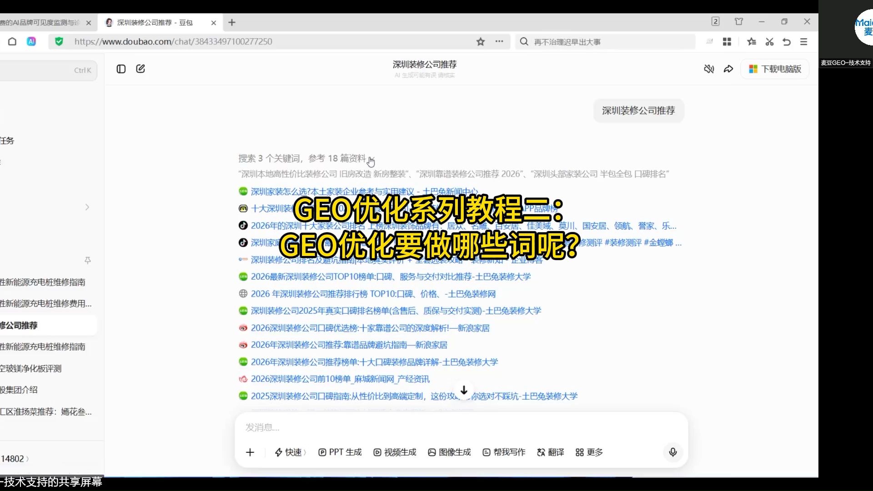Viewport: 873px width, 491px height.
Task: Close the AI品牌可见度监测 tab
Action: coord(89,23)
